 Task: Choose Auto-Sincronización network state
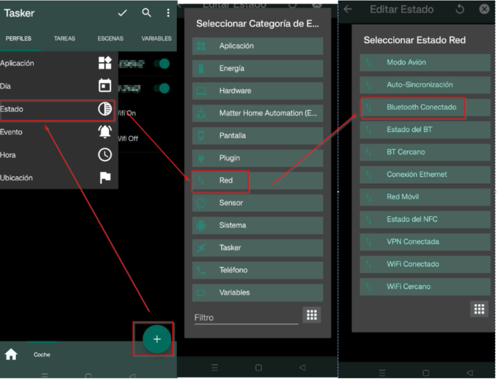(x=425, y=85)
